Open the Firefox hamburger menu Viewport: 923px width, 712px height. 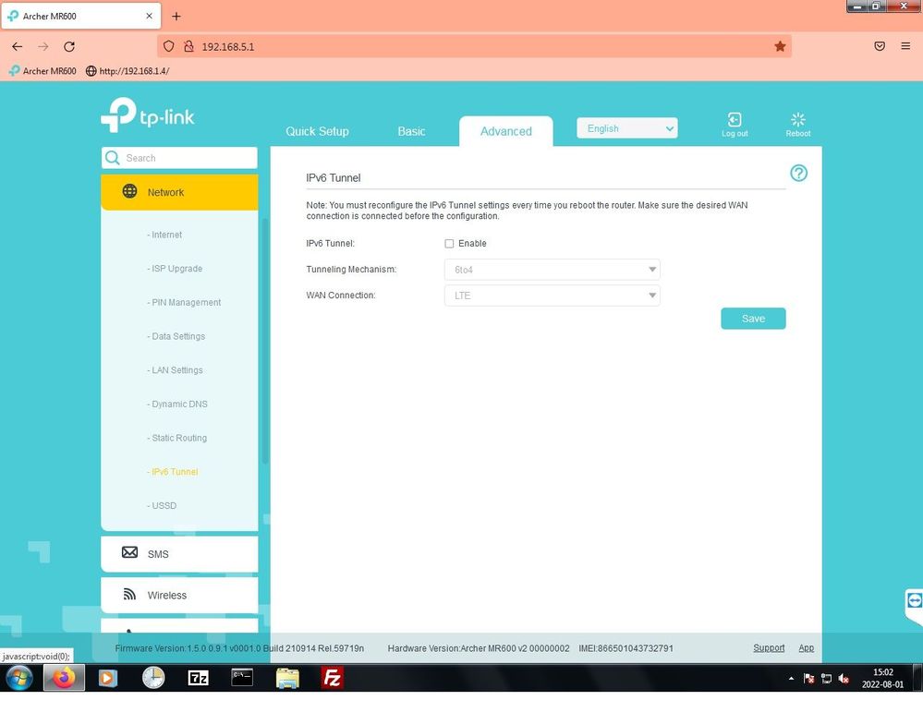point(905,46)
